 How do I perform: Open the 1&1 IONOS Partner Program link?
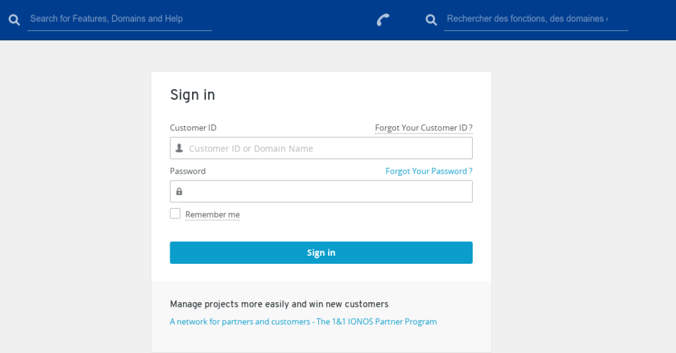[303, 322]
